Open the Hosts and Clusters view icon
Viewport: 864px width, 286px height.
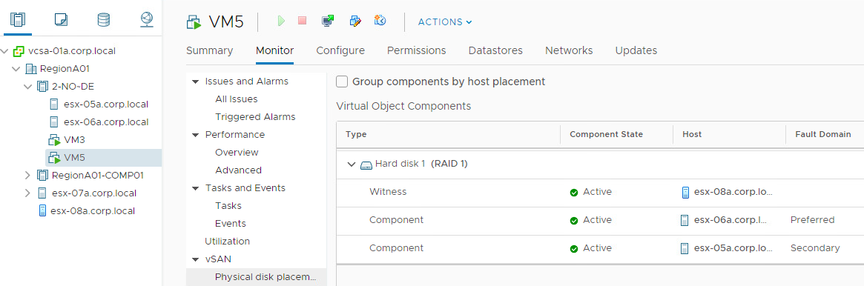19,20
